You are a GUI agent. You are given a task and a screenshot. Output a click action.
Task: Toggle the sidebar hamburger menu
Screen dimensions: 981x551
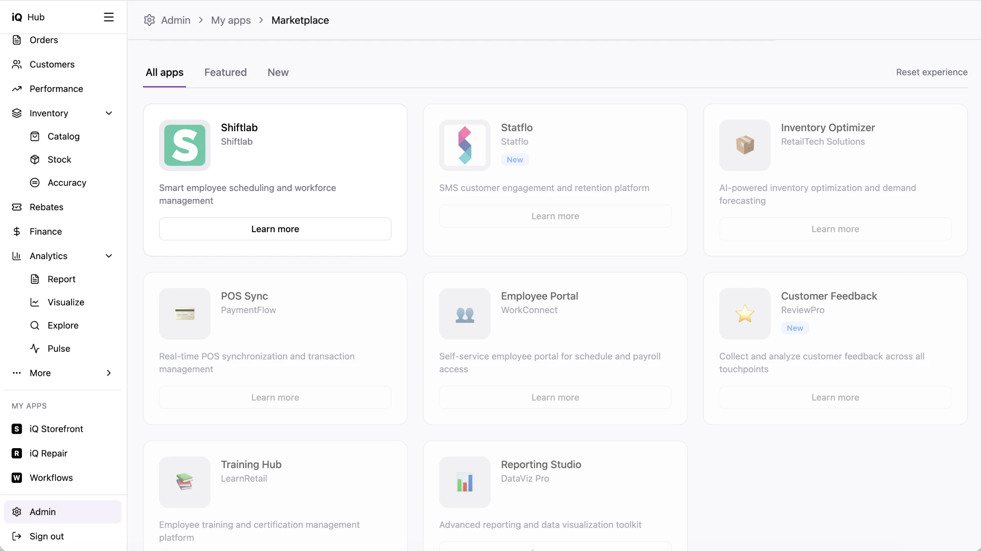click(x=109, y=17)
